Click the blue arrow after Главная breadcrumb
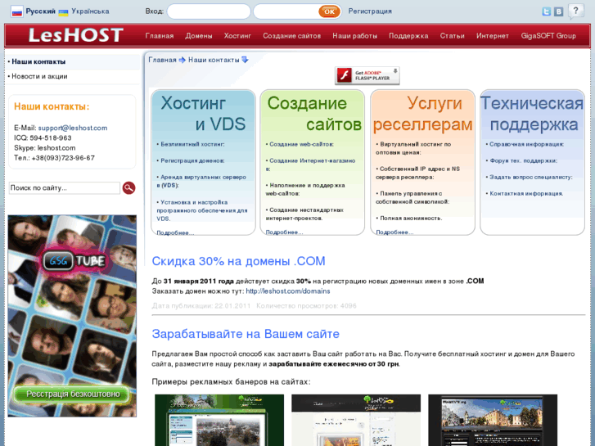This screenshot has width=595, height=446. [183, 60]
